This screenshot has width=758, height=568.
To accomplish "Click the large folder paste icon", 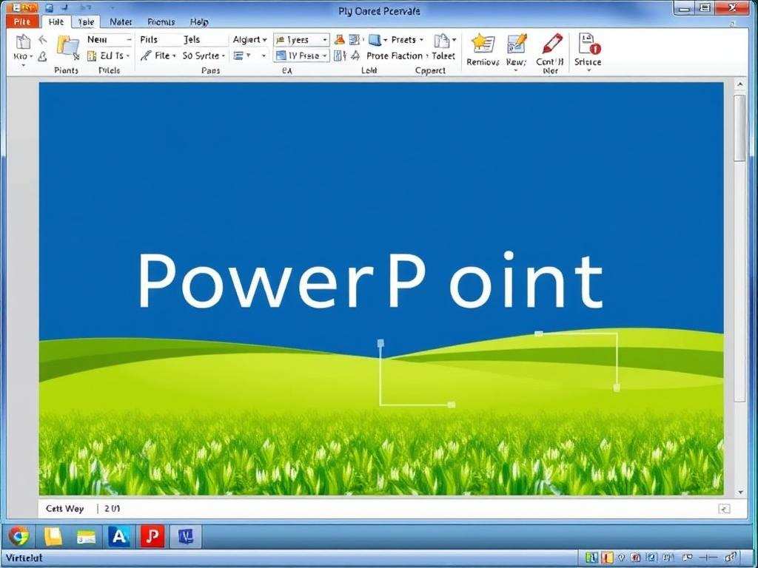I will (67, 47).
